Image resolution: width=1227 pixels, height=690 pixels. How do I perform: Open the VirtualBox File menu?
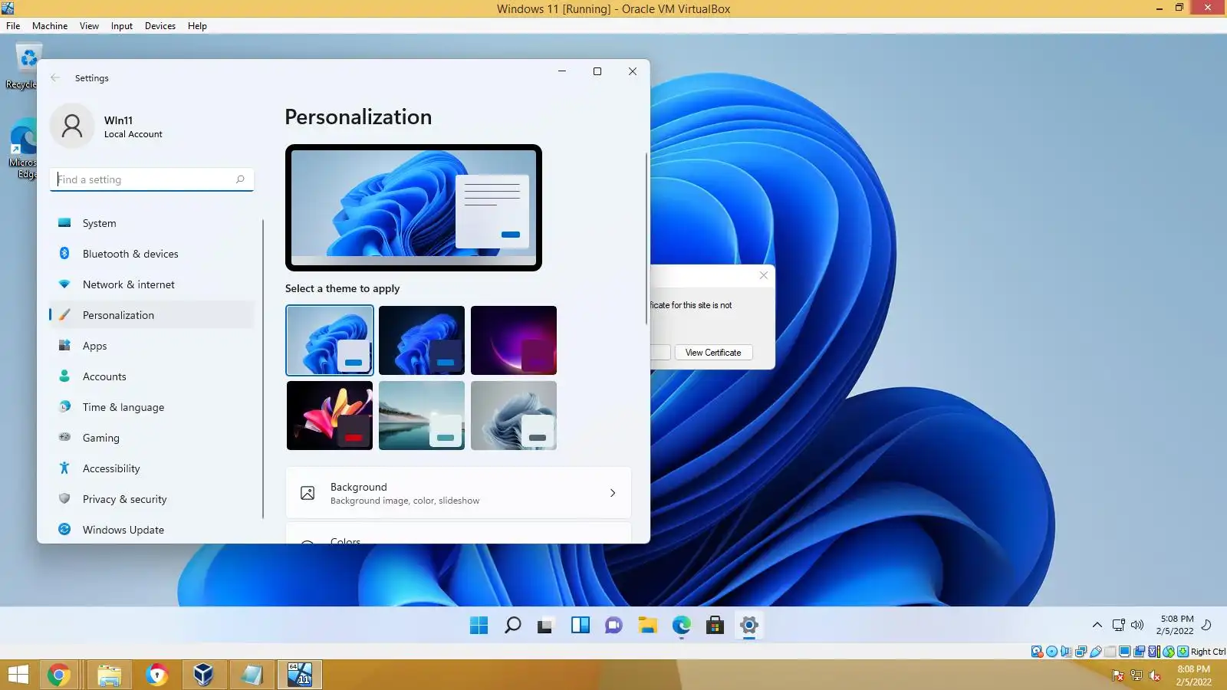point(13,26)
